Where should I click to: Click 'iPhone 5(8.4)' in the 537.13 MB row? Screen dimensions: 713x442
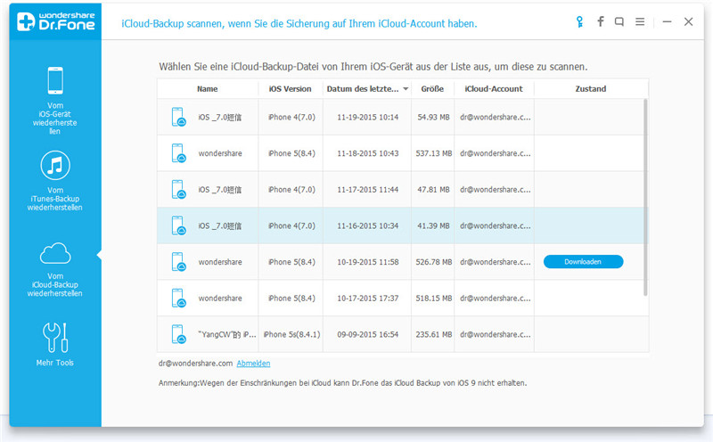coord(291,153)
